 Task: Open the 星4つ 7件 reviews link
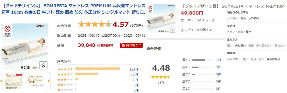click(218, 67)
